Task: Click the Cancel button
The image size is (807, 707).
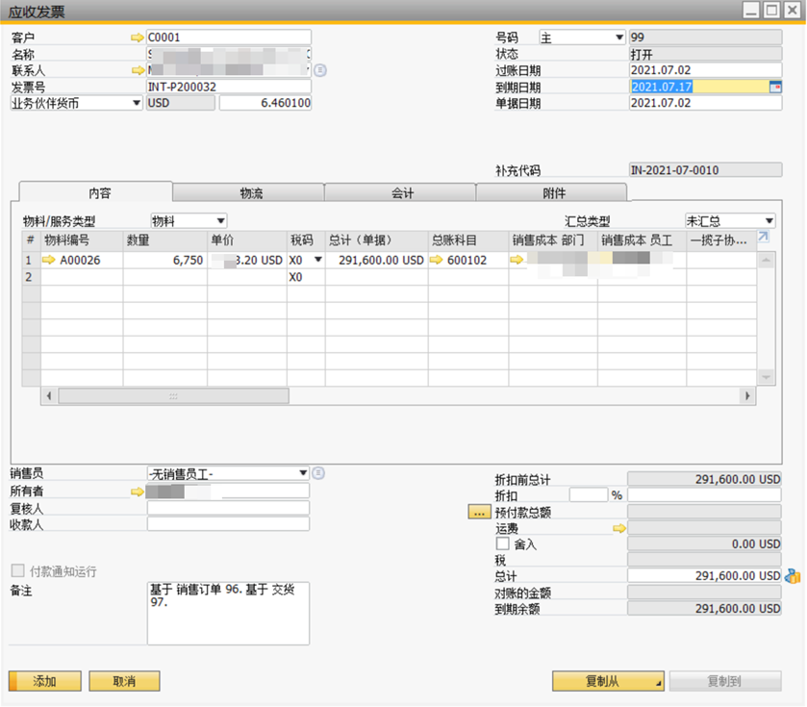Action: [x=124, y=681]
